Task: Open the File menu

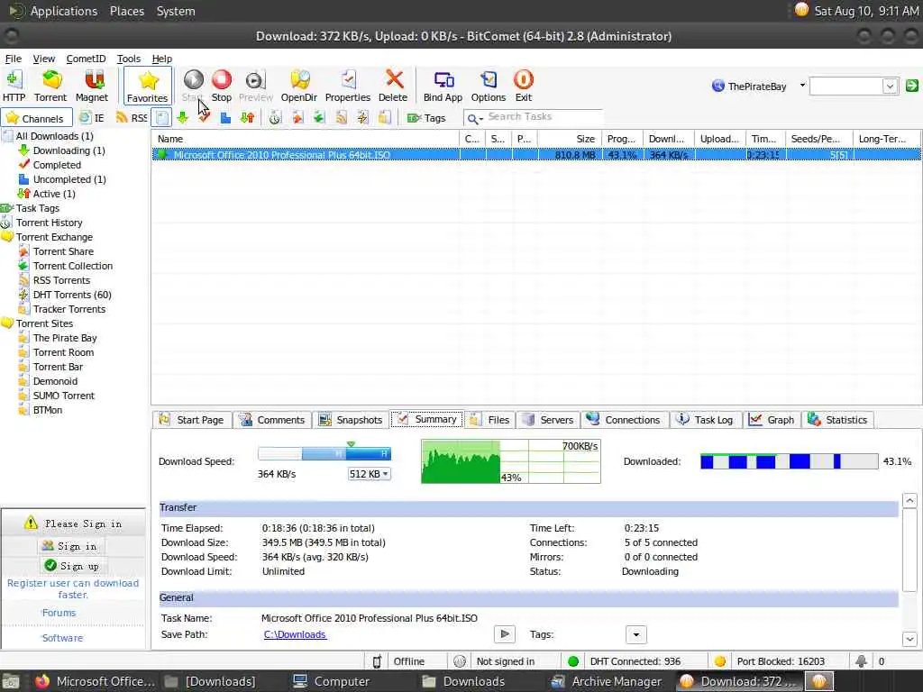Action: 13,59
